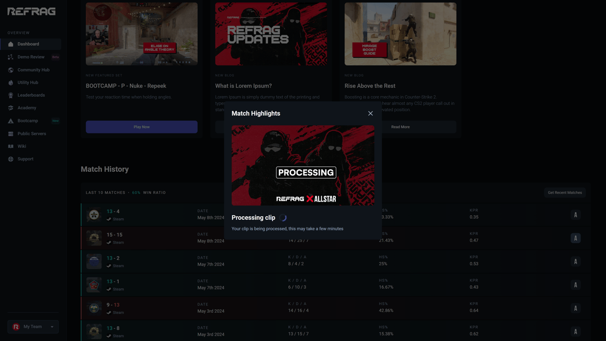Click the Processing clip preview image
606x341 pixels.
pos(303,165)
